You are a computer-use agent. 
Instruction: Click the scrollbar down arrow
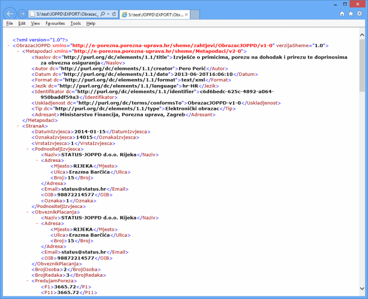[x=362, y=288]
